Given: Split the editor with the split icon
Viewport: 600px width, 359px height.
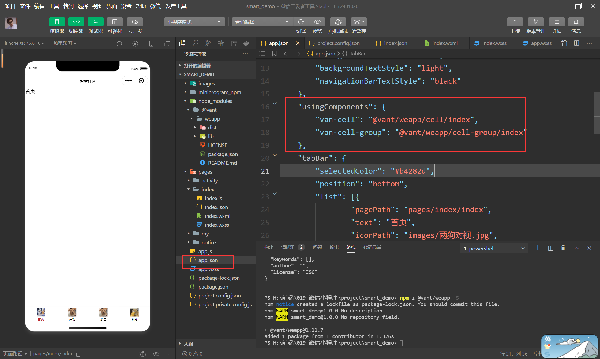Looking at the screenshot, I should pyautogui.click(x=576, y=43).
